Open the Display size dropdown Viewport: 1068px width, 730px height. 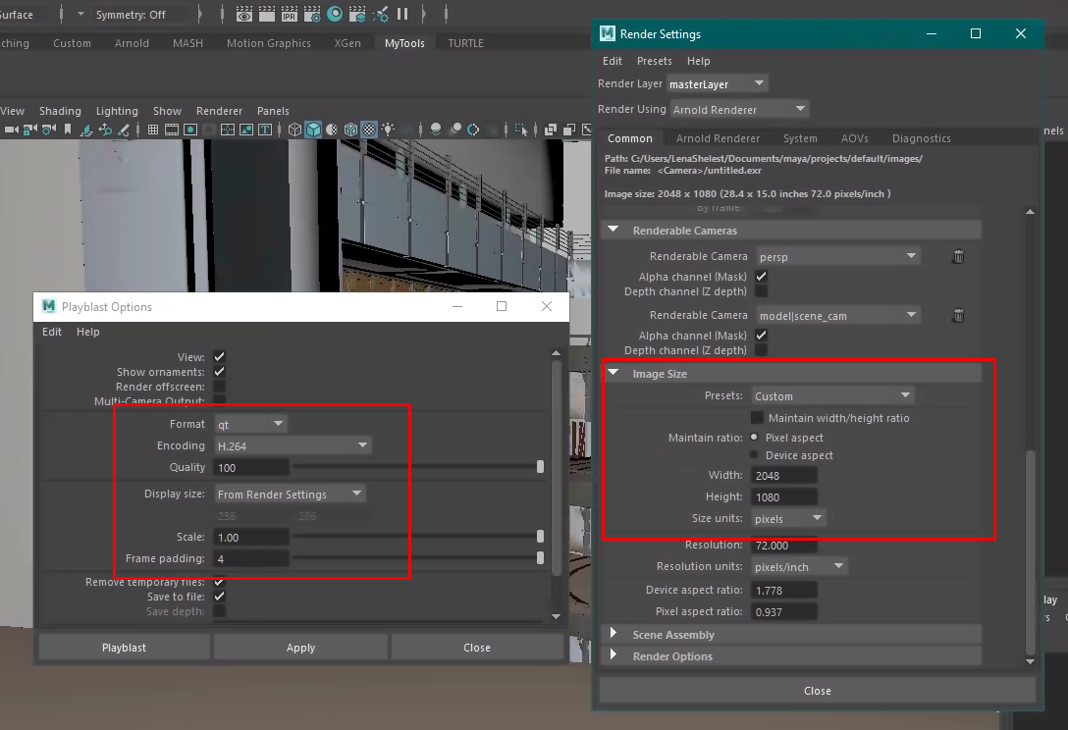click(290, 495)
